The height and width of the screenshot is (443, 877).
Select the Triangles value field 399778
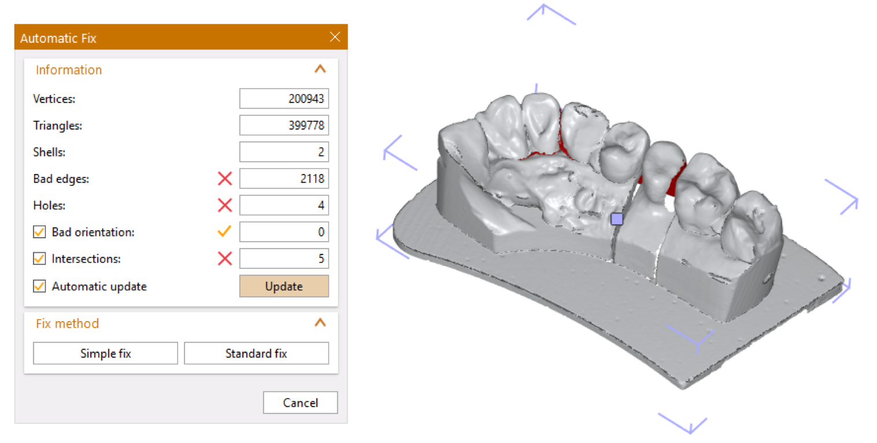pos(284,125)
